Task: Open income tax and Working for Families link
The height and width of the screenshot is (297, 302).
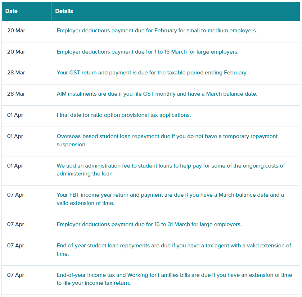Action: (174, 275)
